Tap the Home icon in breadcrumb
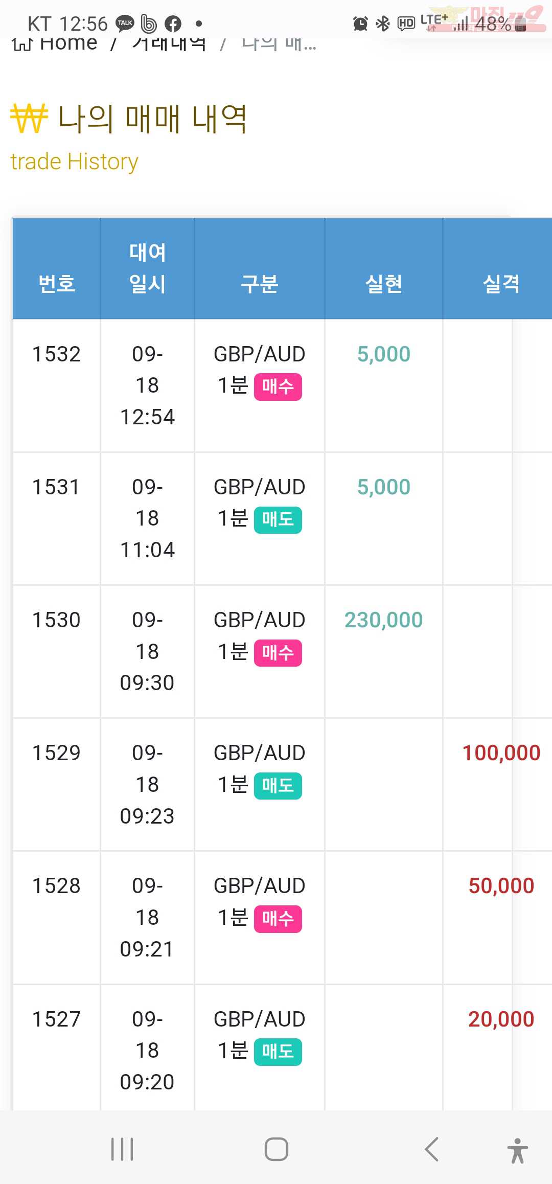The height and width of the screenshot is (1184, 552). 22,44
